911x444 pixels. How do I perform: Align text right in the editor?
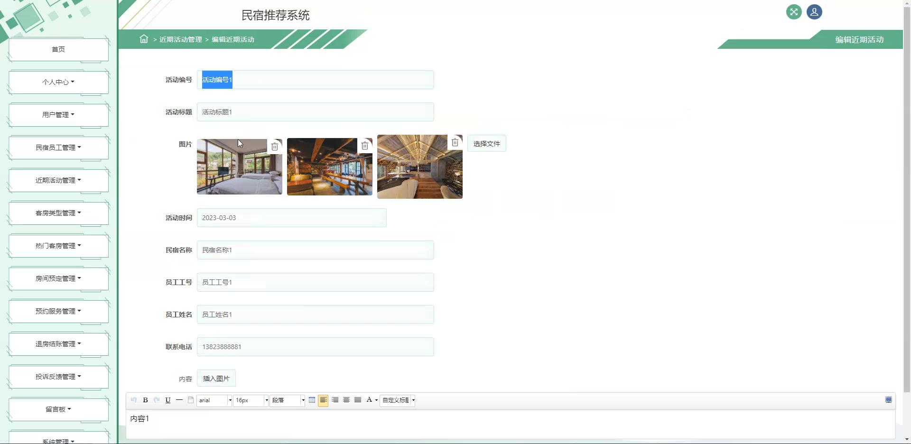coord(335,400)
